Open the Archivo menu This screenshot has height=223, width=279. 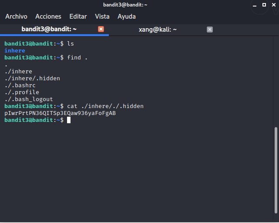(x=16, y=16)
